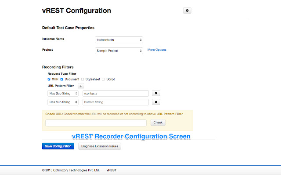Click the Recording Filters heading
281x175 pixels.
click(58, 67)
